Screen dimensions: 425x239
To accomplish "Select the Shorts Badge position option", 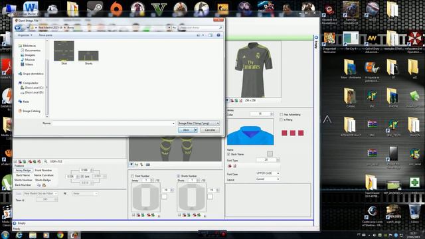I will 42,180.
